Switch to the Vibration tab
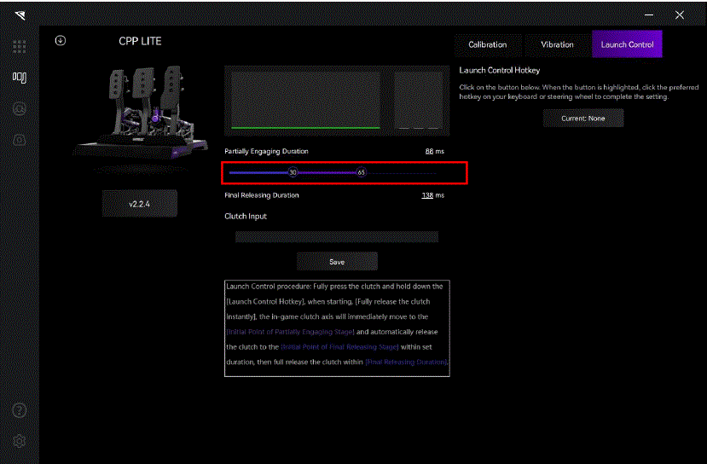This screenshot has width=707, height=464. pos(557,44)
